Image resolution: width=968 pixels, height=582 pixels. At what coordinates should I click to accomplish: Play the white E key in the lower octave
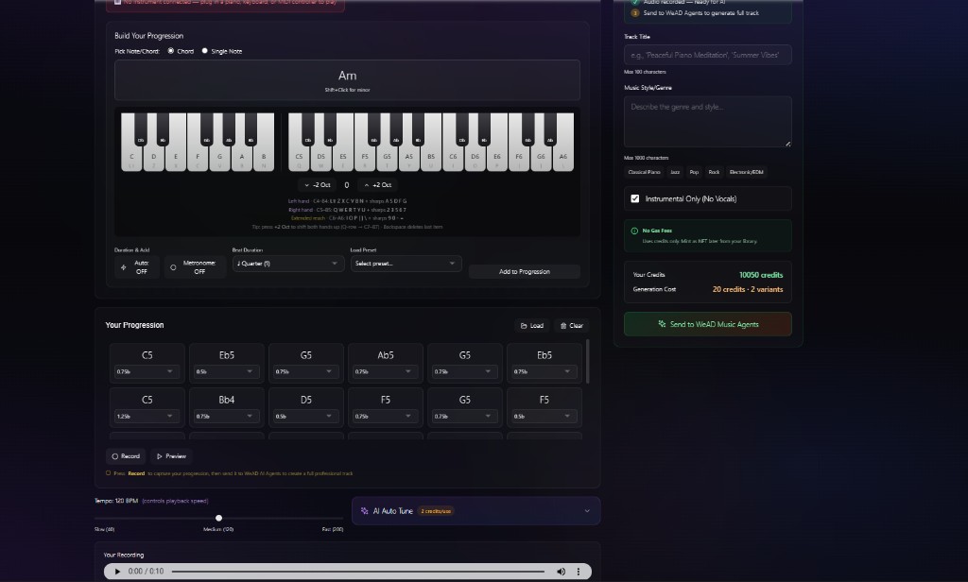pos(176,158)
